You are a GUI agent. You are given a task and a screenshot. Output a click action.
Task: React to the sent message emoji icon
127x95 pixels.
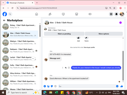[69, 68]
